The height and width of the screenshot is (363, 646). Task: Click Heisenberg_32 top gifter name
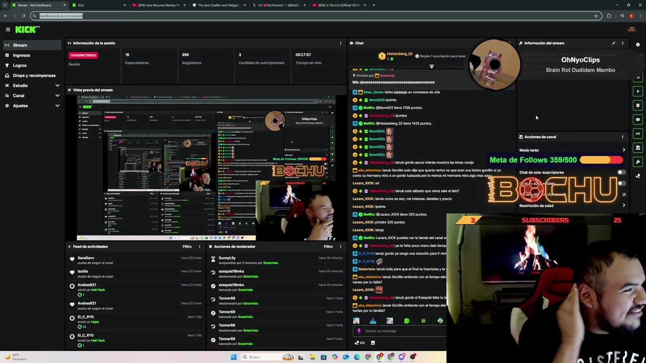point(400,54)
